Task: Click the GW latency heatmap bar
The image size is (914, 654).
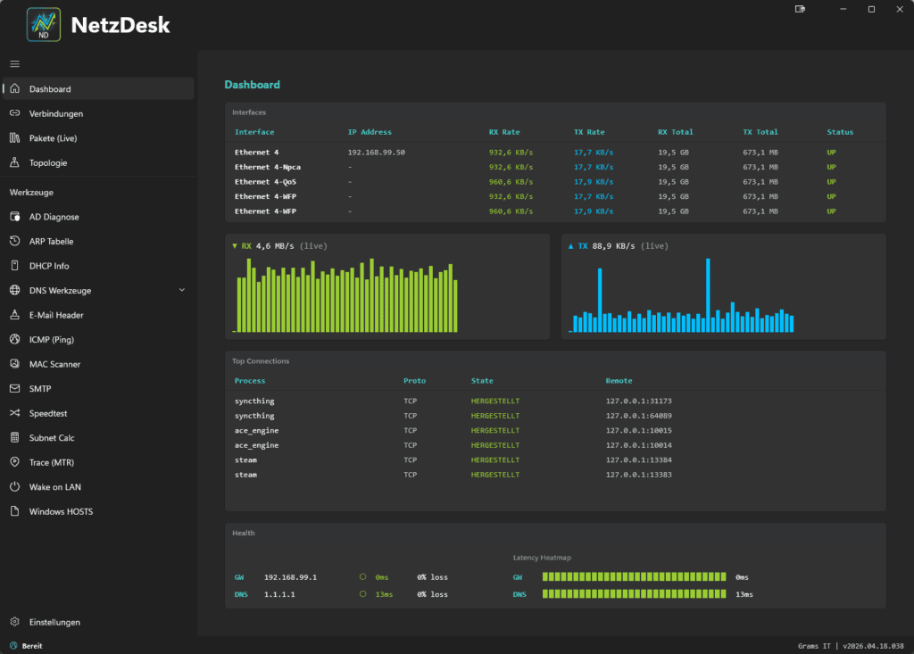Action: pyautogui.click(x=634, y=577)
